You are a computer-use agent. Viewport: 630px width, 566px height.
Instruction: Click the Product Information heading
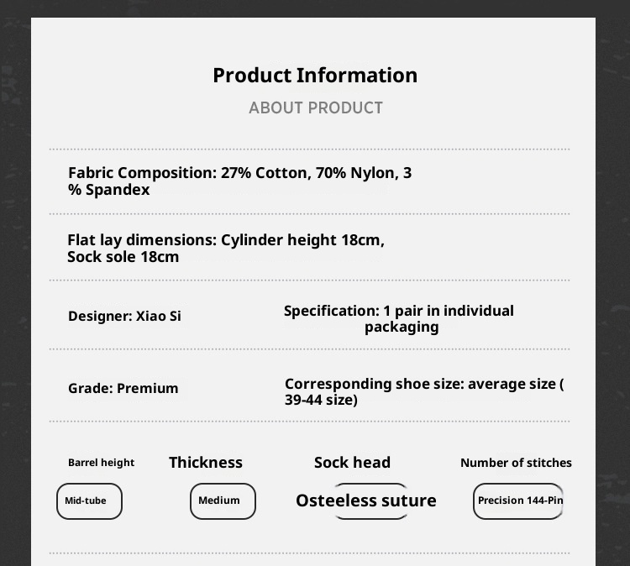(x=315, y=76)
